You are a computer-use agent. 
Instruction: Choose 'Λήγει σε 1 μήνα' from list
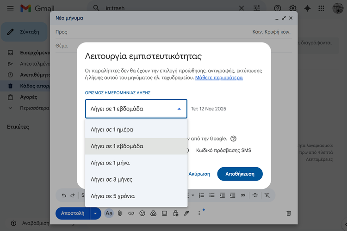136,163
